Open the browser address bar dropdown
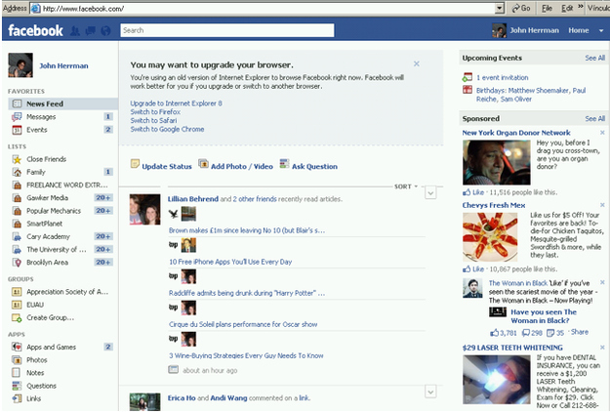This screenshot has height=412, width=610. coord(500,8)
